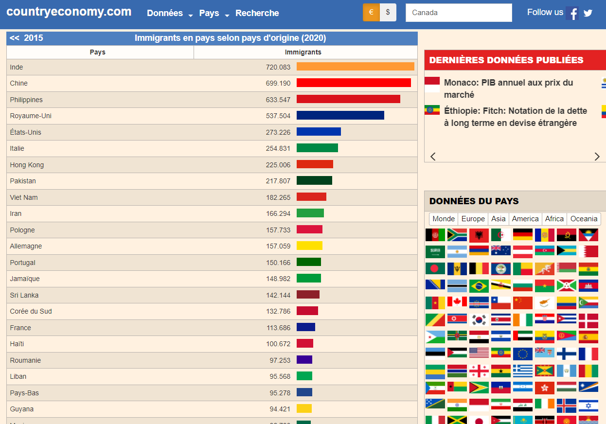Viewport: 606px width, 424px height.
Task: Select the Canada maple leaf flag
Action: point(457,302)
